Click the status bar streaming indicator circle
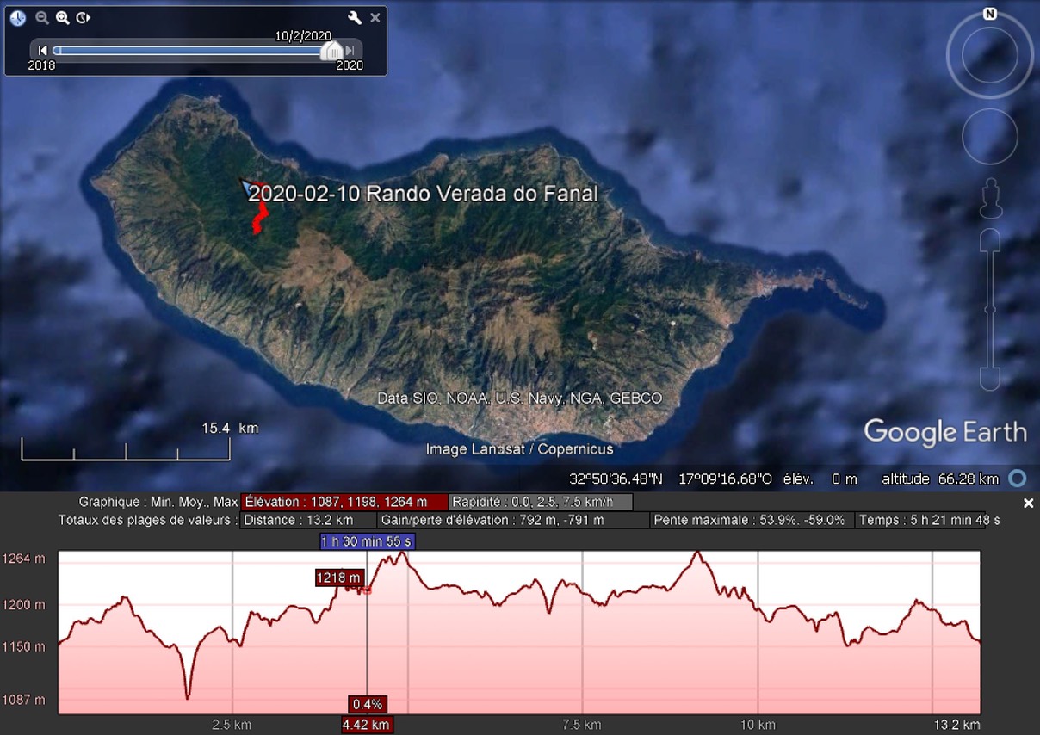This screenshot has width=1040, height=735. tap(1018, 479)
